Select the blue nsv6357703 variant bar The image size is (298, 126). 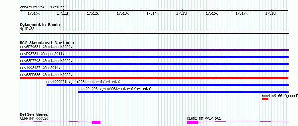coord(154,64)
